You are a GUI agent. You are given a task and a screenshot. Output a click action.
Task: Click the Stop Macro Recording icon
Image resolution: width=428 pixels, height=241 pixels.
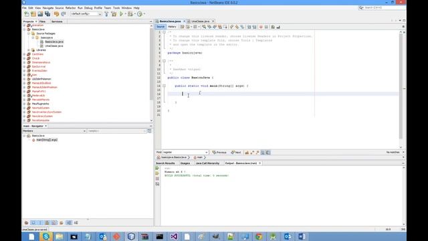tap(266, 27)
